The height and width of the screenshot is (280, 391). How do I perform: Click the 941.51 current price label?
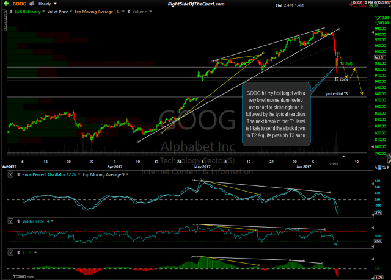[379, 57]
